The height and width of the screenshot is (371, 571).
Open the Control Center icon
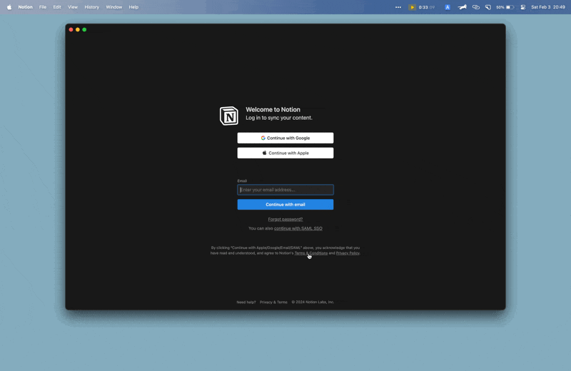[523, 7]
